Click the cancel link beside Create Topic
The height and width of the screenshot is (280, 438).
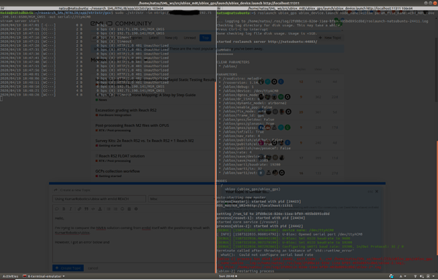pyautogui.click(x=93, y=268)
